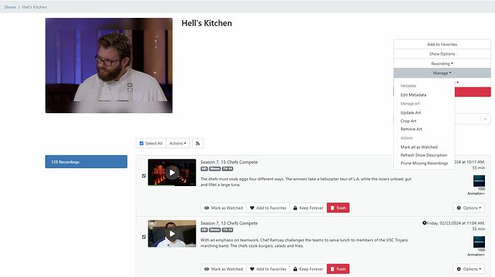
Task: Go to Shows breadcrumb link
Action: point(10,7)
